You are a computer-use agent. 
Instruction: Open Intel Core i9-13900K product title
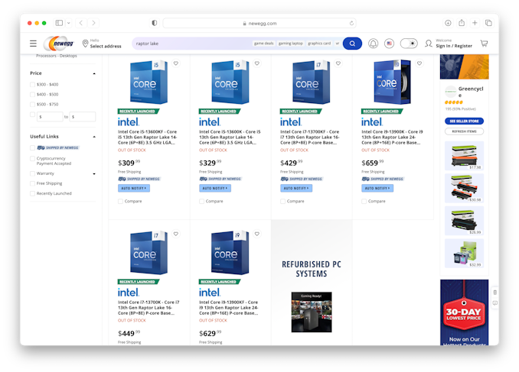pos(392,137)
